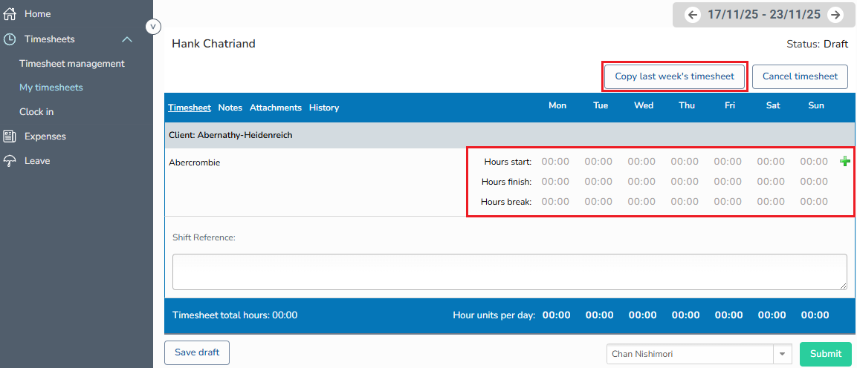Screen dimensions: 857x368
Task: Set Saturday Hours start field
Action: click(772, 162)
